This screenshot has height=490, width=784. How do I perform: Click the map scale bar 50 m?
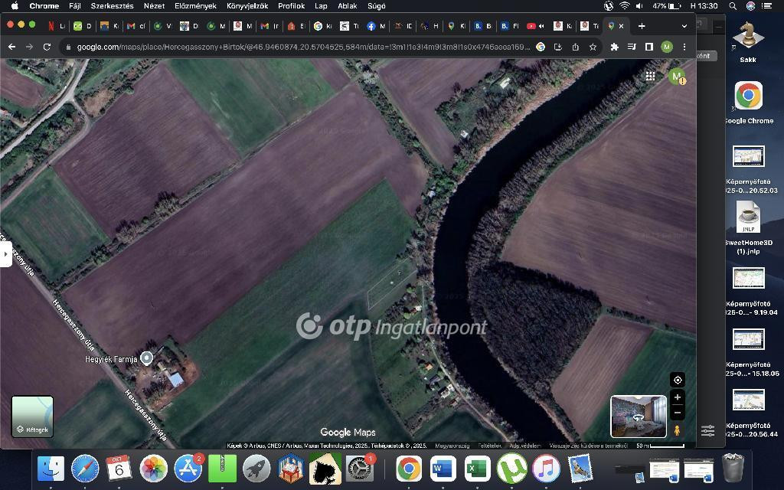tap(659, 446)
